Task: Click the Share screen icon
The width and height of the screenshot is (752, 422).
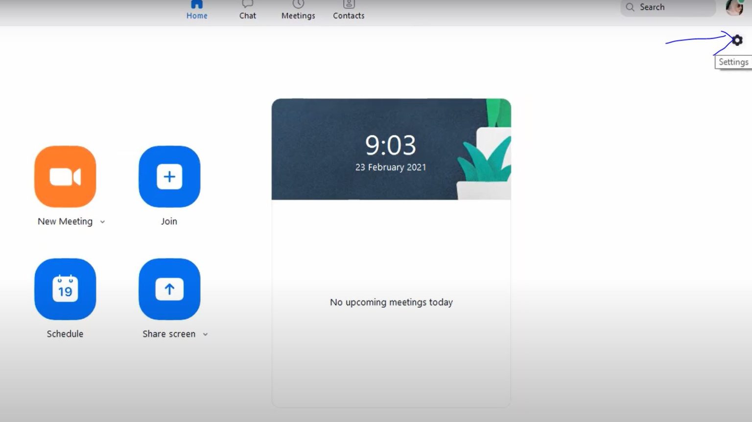Action: (169, 289)
